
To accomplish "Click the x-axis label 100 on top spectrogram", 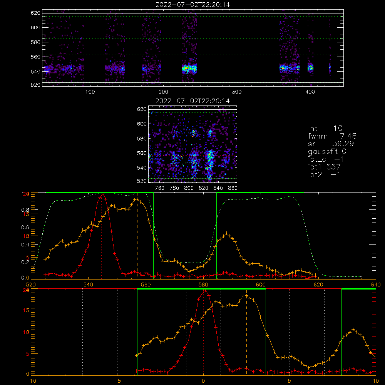I will coord(90,92).
